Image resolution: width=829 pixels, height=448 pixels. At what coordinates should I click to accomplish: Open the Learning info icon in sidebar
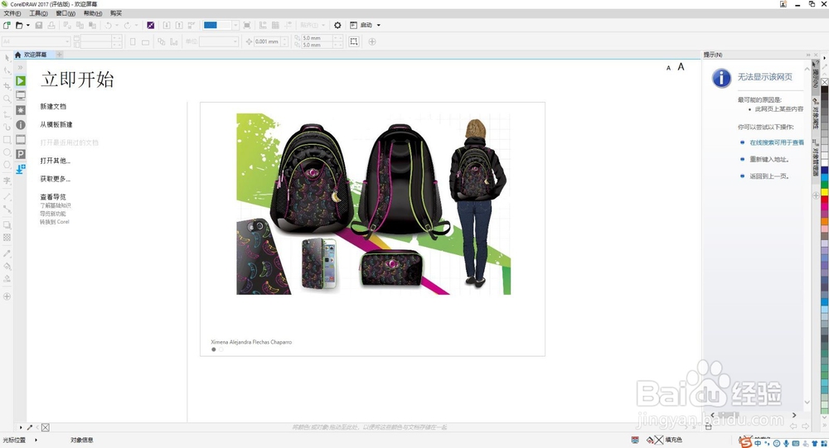[x=21, y=125]
